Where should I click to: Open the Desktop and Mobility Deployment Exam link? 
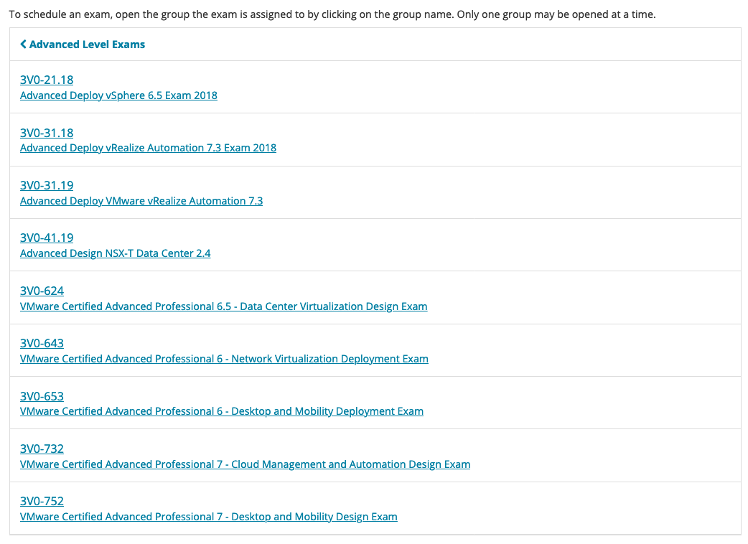[x=327, y=411]
